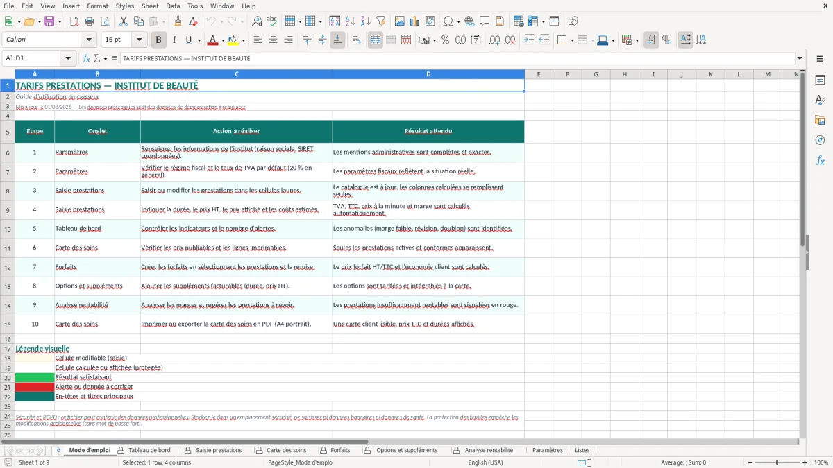
Task: Click into the formula input line
Action: (457, 58)
